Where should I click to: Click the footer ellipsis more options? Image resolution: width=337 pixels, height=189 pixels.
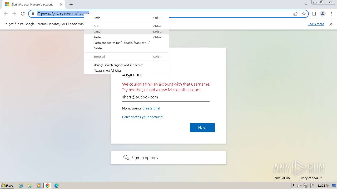click(332, 178)
